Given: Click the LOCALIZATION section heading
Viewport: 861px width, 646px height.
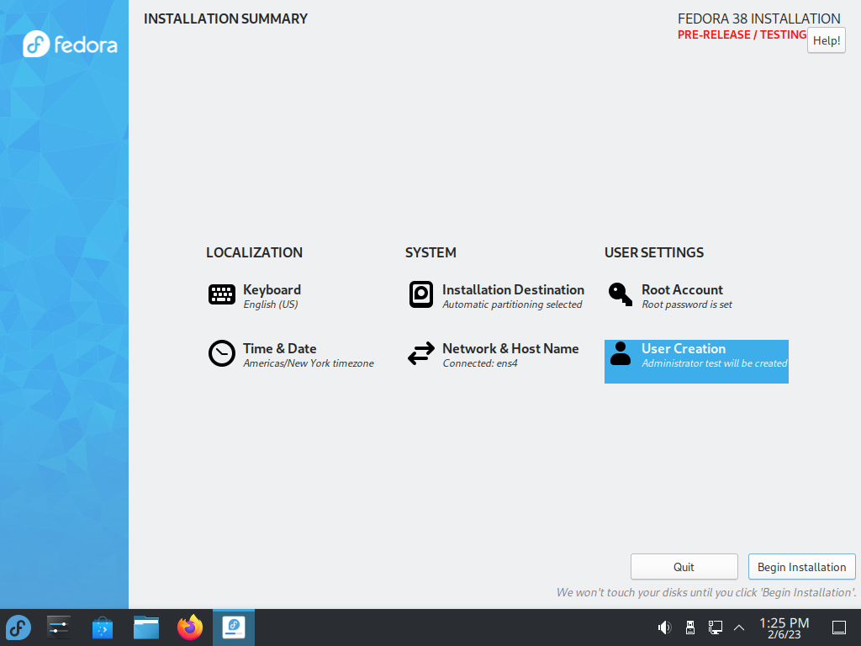Looking at the screenshot, I should point(254,252).
